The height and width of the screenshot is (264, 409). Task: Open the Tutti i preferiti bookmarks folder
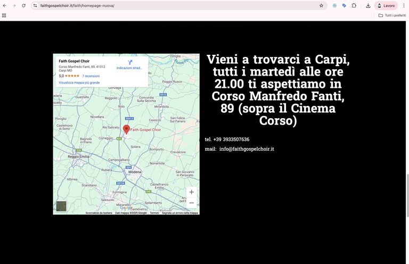(392, 15)
